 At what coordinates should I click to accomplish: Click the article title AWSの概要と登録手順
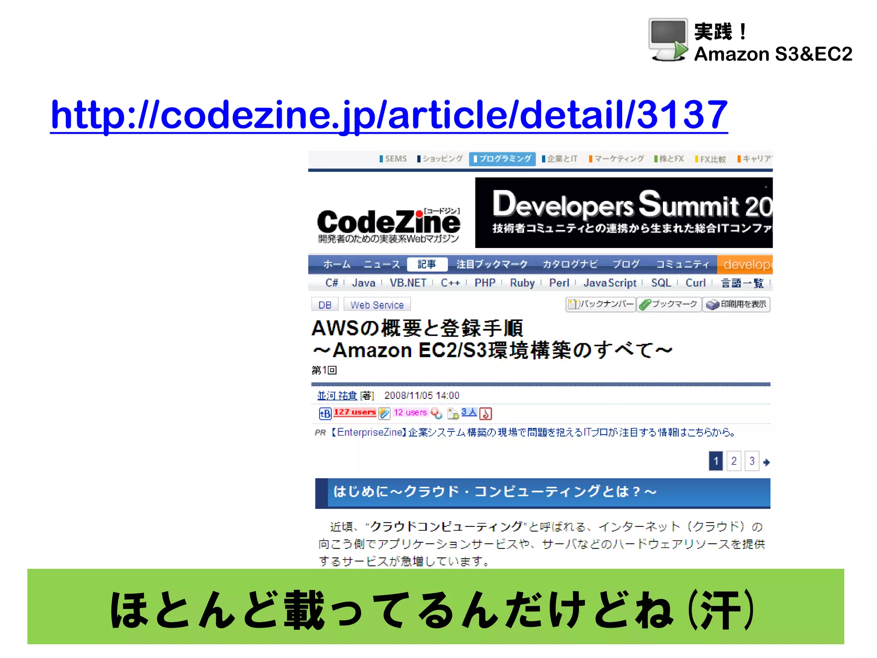[418, 329]
